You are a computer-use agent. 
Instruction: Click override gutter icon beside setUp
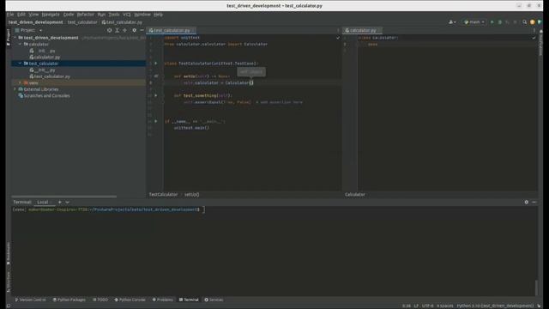click(x=156, y=76)
